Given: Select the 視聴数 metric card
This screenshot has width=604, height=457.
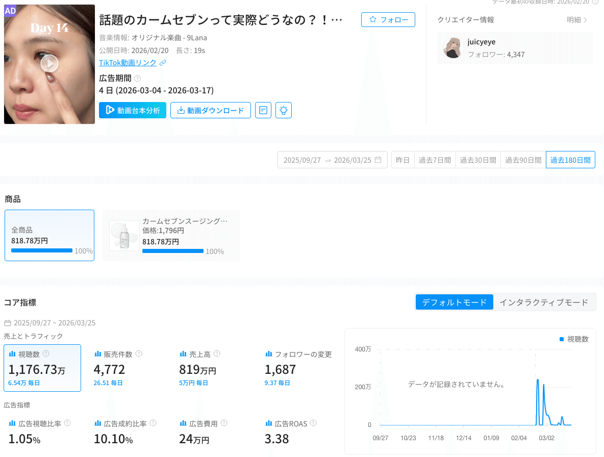Looking at the screenshot, I should click(x=42, y=368).
